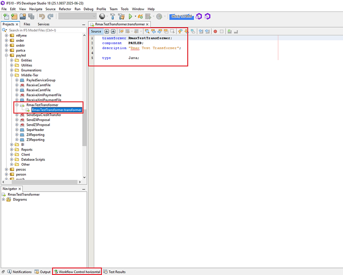Open the Notifications panel button
This screenshot has height=275, width=343.
(20, 272)
